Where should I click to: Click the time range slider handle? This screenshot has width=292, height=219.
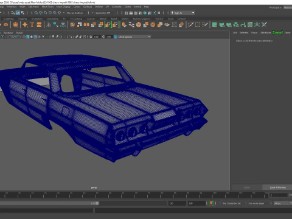[x=97, y=203]
